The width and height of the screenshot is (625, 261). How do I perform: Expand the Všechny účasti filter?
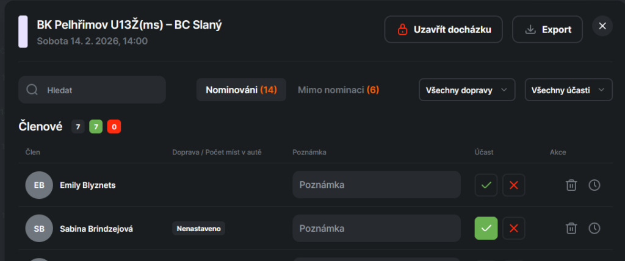coord(568,90)
